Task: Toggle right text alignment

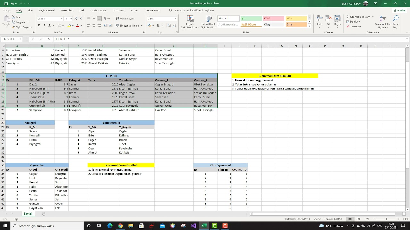Action: coord(99,25)
